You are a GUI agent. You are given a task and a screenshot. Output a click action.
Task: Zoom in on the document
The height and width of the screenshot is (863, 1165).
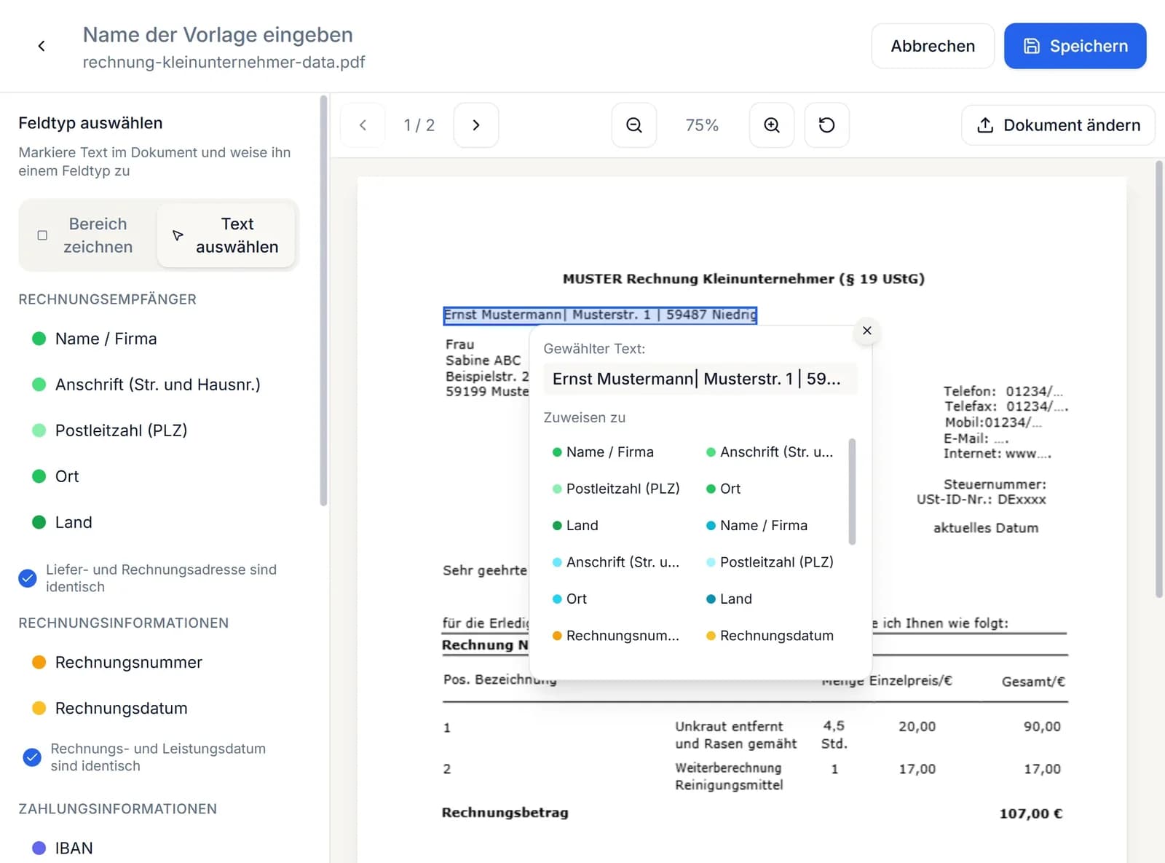tap(772, 125)
